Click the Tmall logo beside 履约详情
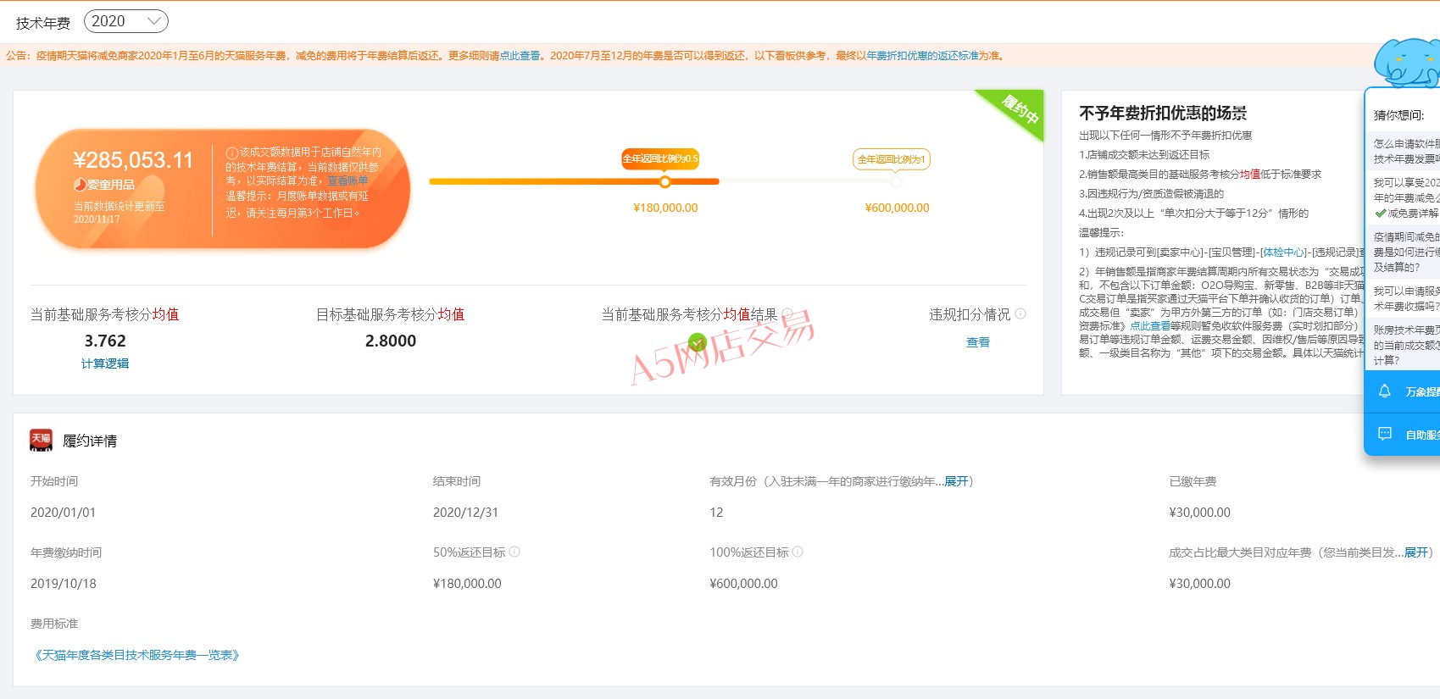This screenshot has width=1440, height=699. pyautogui.click(x=41, y=440)
